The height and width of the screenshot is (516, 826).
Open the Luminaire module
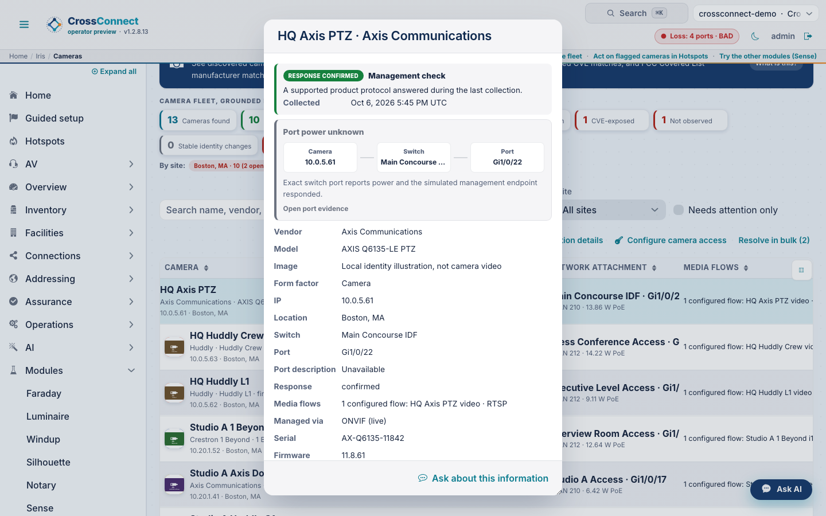pos(48,416)
